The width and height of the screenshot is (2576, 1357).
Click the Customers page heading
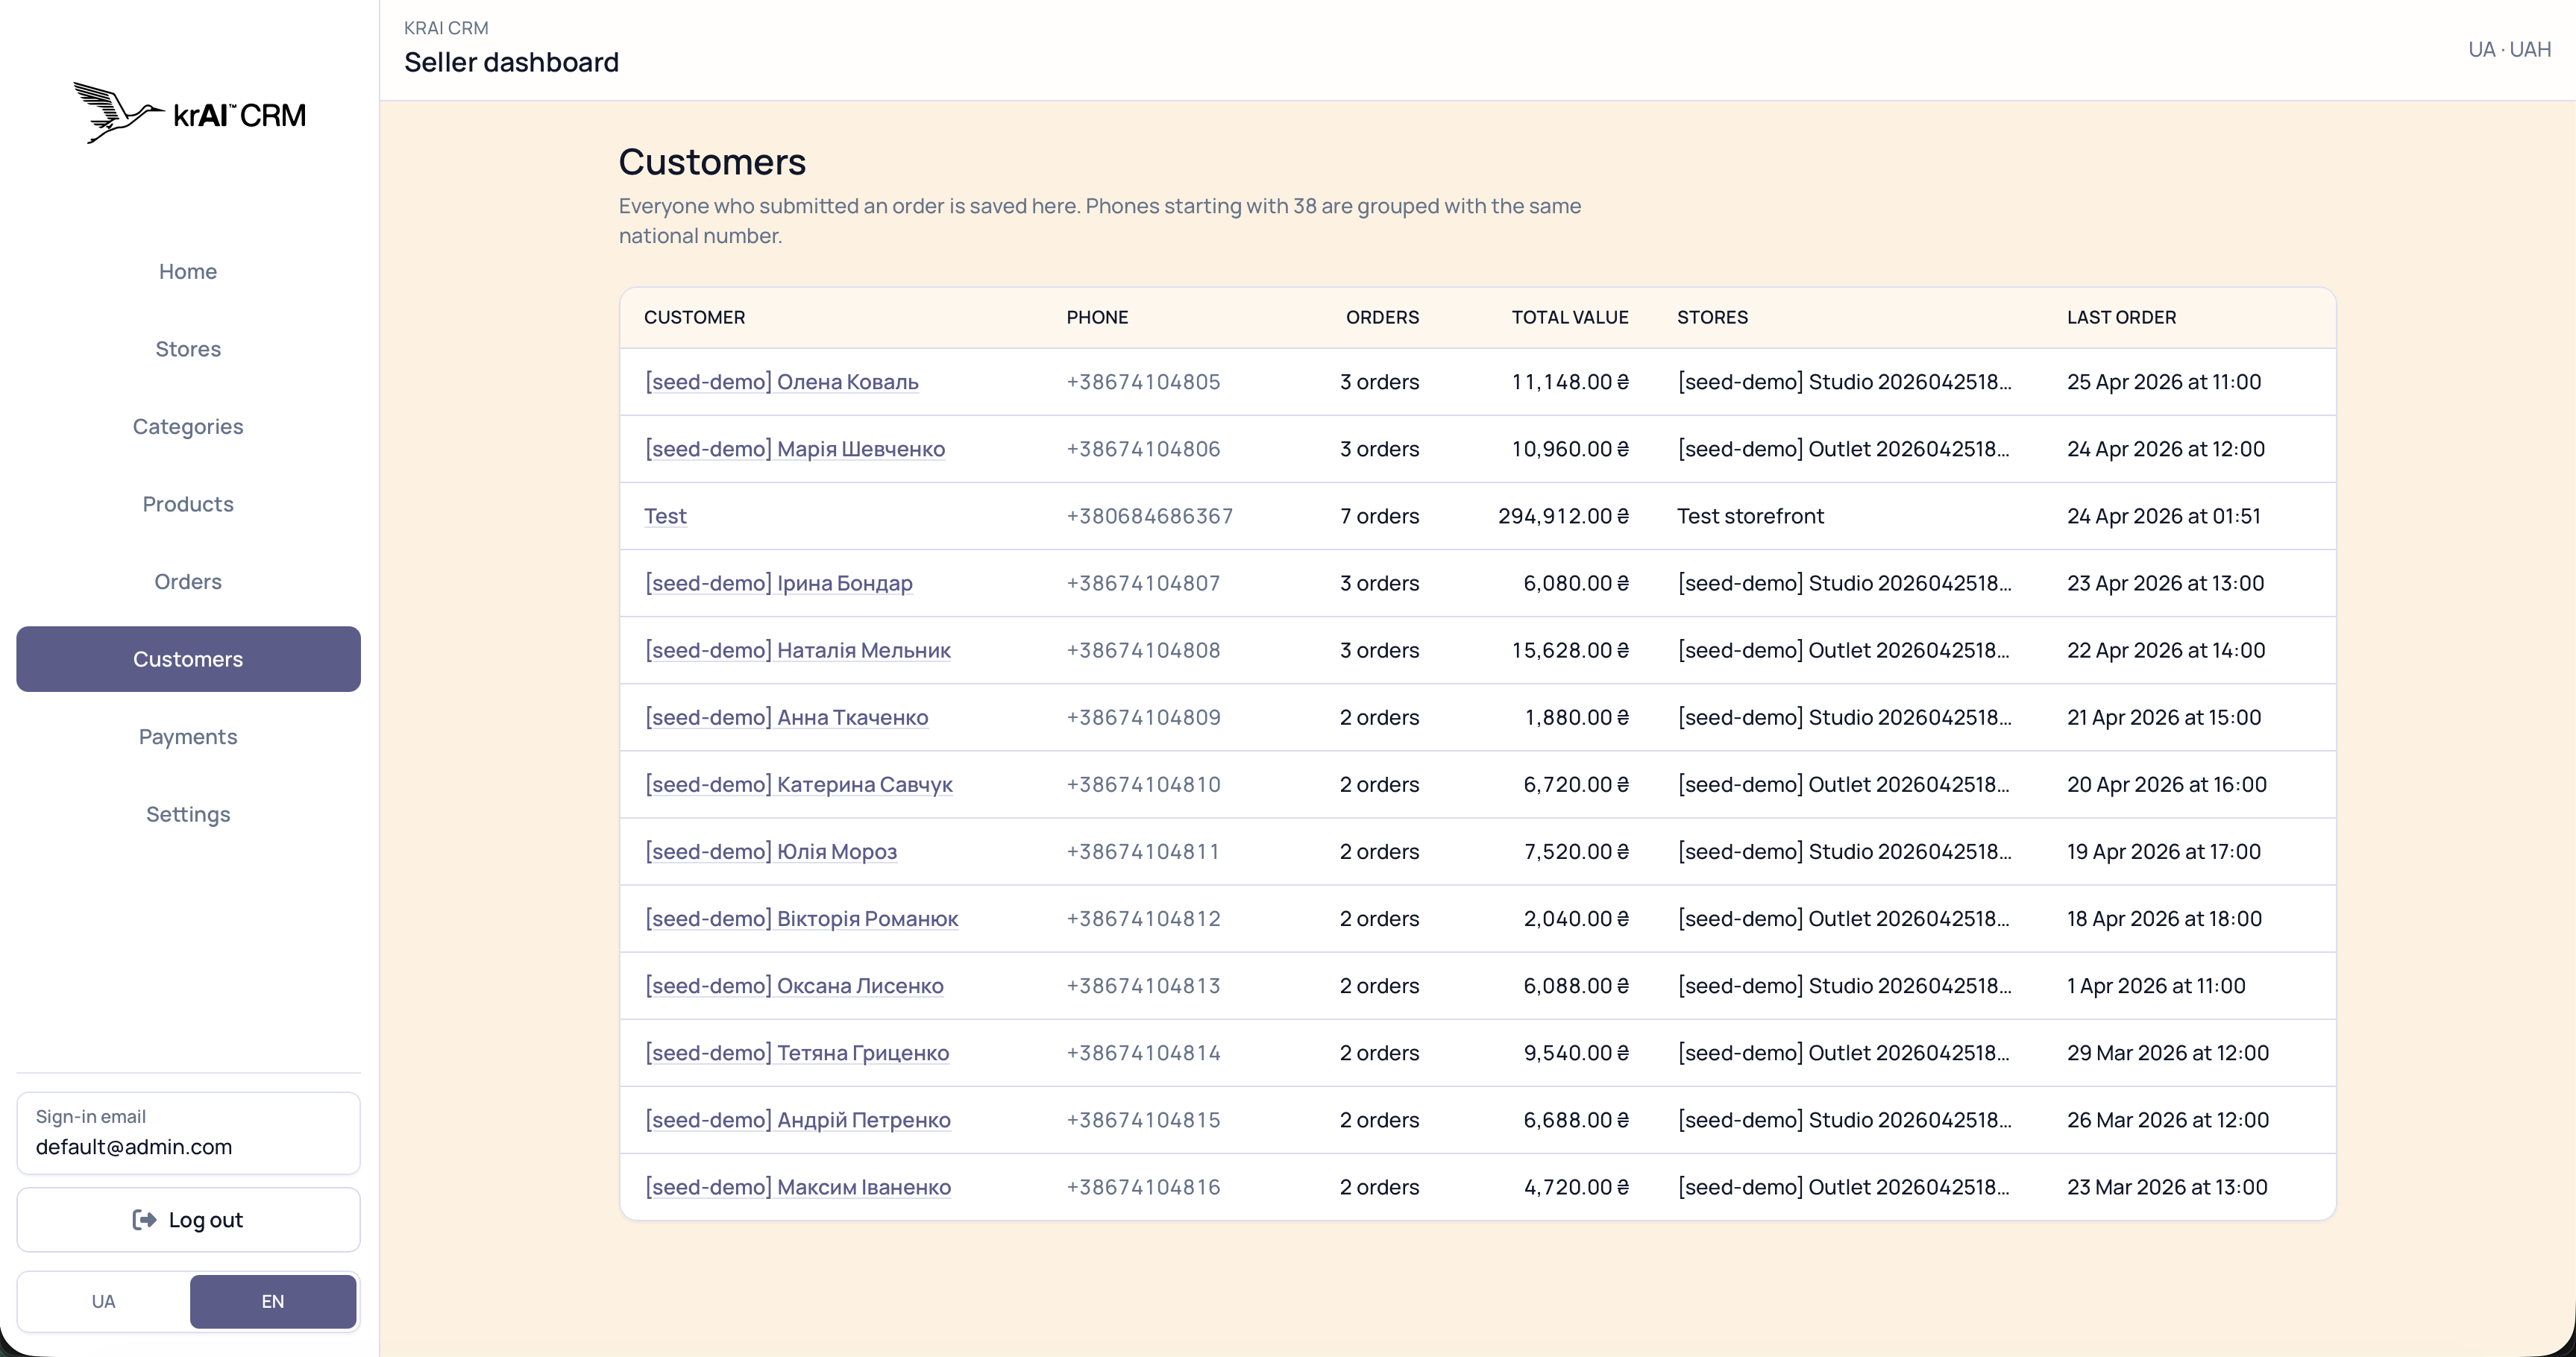[712, 162]
